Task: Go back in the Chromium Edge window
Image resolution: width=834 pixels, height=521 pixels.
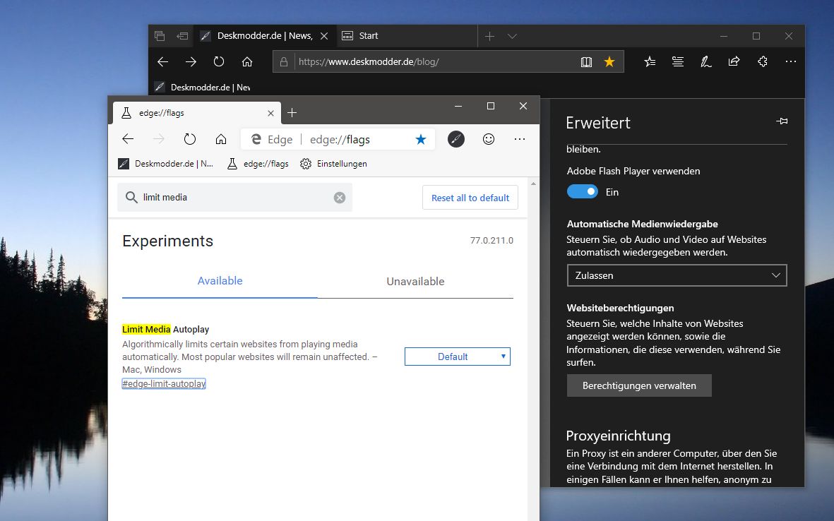Action: tap(128, 139)
